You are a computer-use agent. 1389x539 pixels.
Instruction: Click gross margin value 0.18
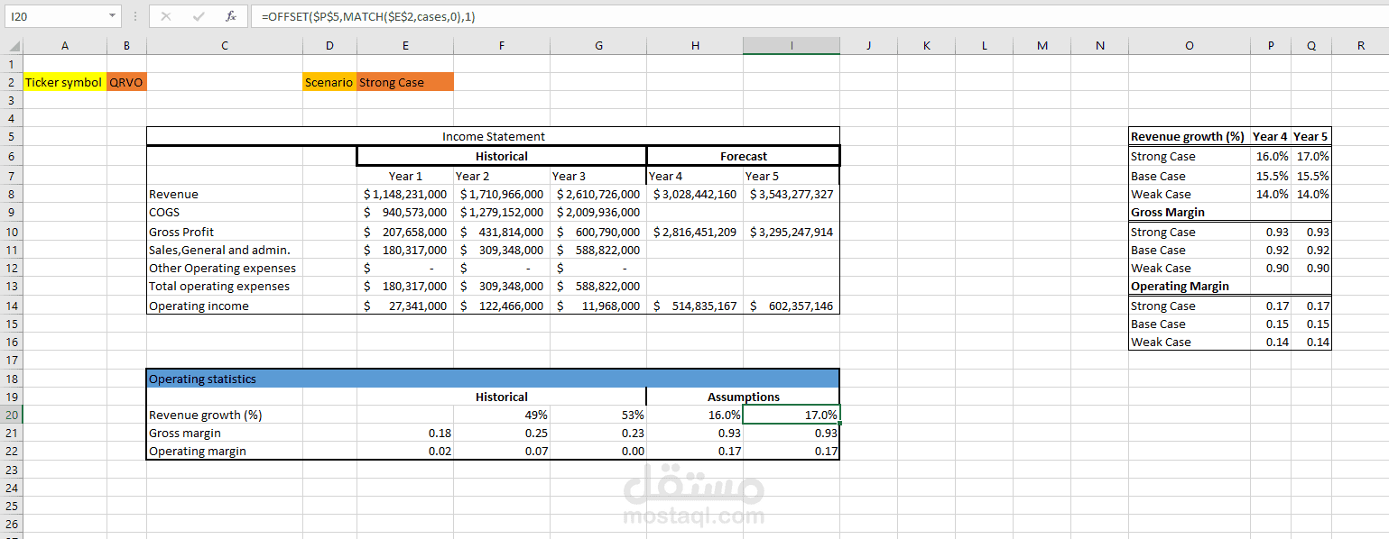coord(405,433)
